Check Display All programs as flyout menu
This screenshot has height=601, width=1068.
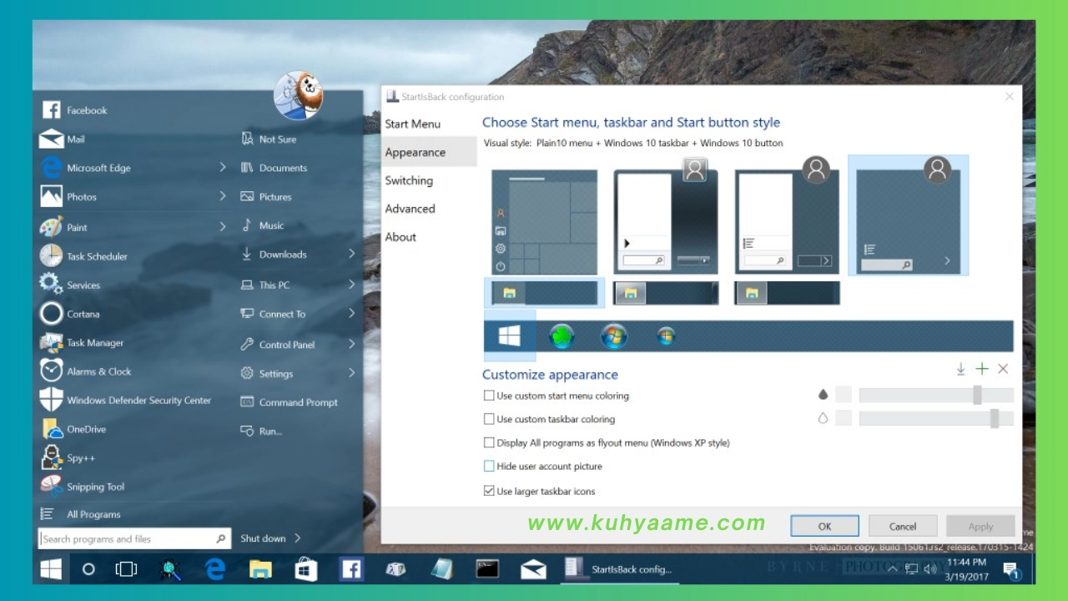tap(489, 442)
